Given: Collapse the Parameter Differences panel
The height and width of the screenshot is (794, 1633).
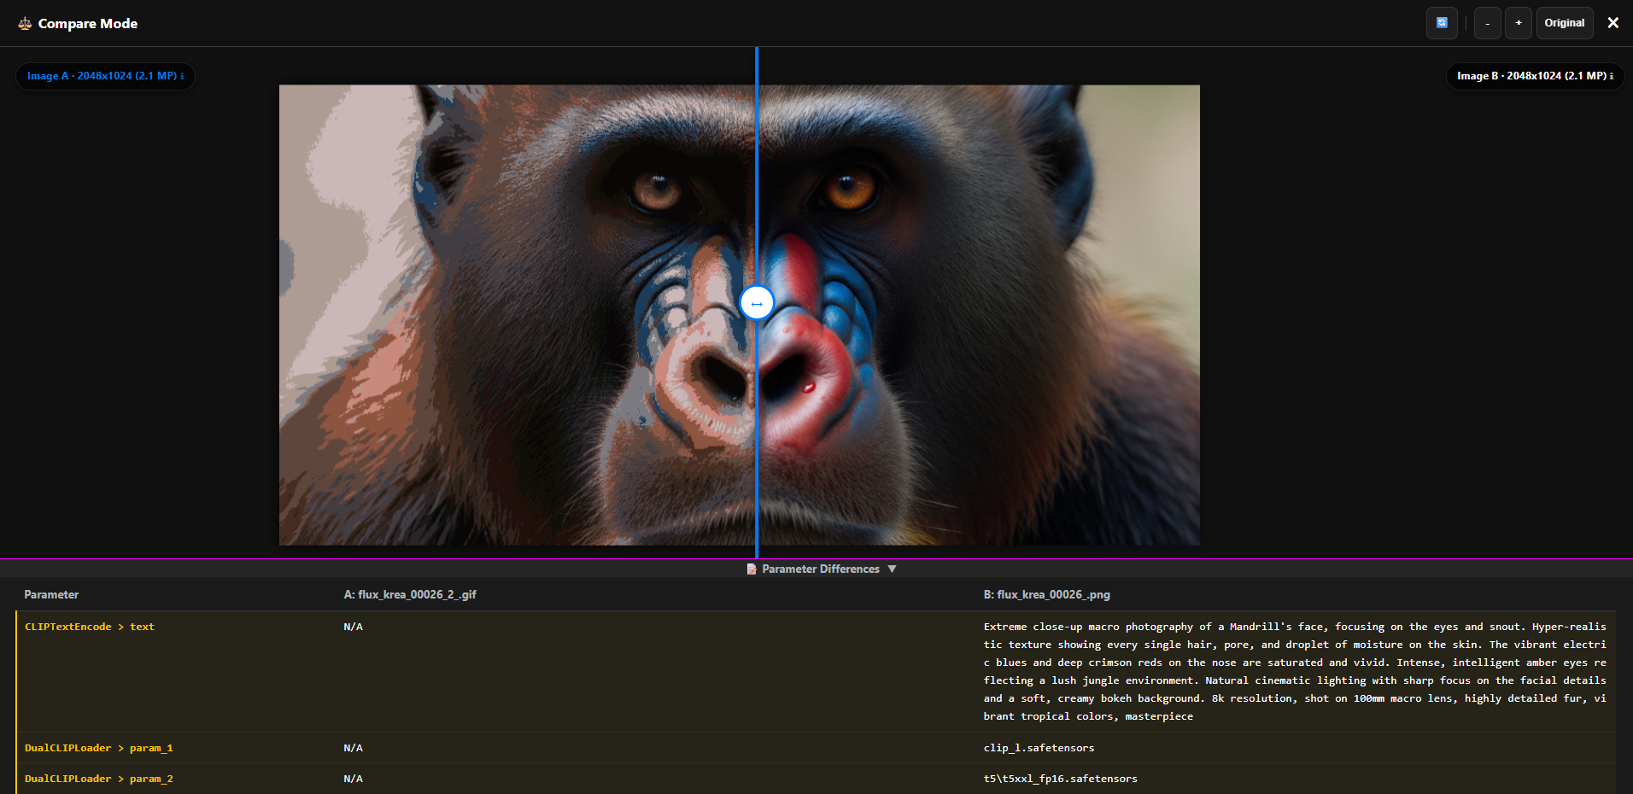Looking at the screenshot, I should (893, 569).
